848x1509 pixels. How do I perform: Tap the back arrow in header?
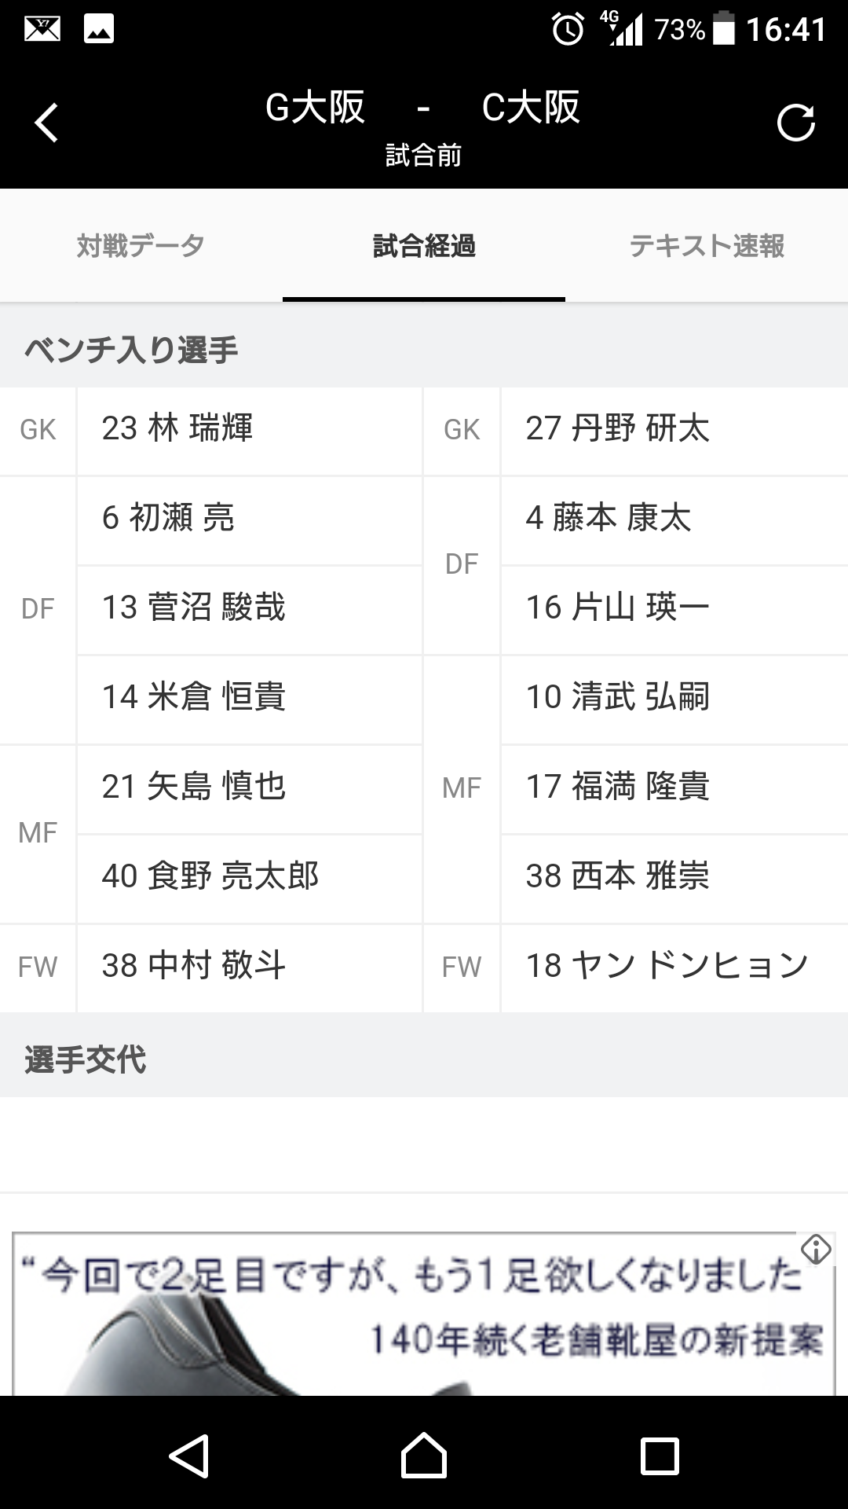coord(47,123)
